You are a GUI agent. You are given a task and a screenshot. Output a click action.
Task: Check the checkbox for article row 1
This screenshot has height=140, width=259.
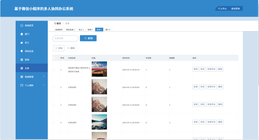coord(54,70)
